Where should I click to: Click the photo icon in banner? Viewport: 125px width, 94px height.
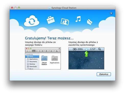coord(65,22)
